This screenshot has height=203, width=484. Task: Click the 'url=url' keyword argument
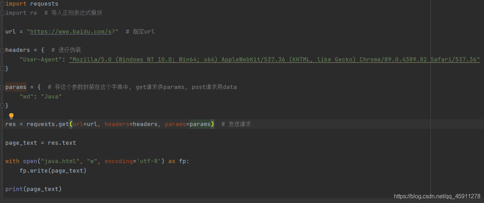pos(85,124)
